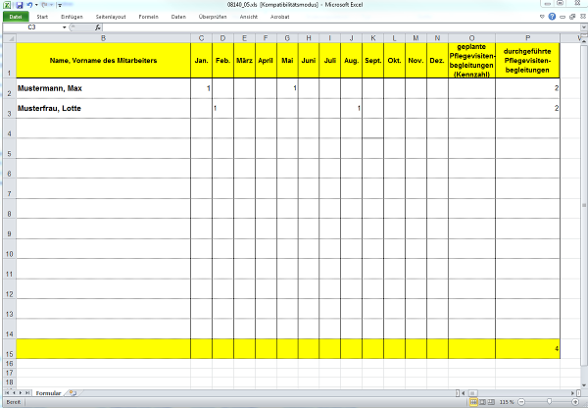Select column header P
The image size is (588, 408).
click(x=528, y=37)
